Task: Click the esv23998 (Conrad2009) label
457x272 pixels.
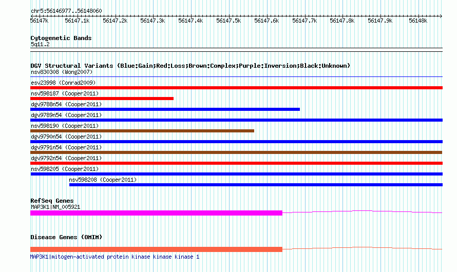Action: (x=63, y=83)
